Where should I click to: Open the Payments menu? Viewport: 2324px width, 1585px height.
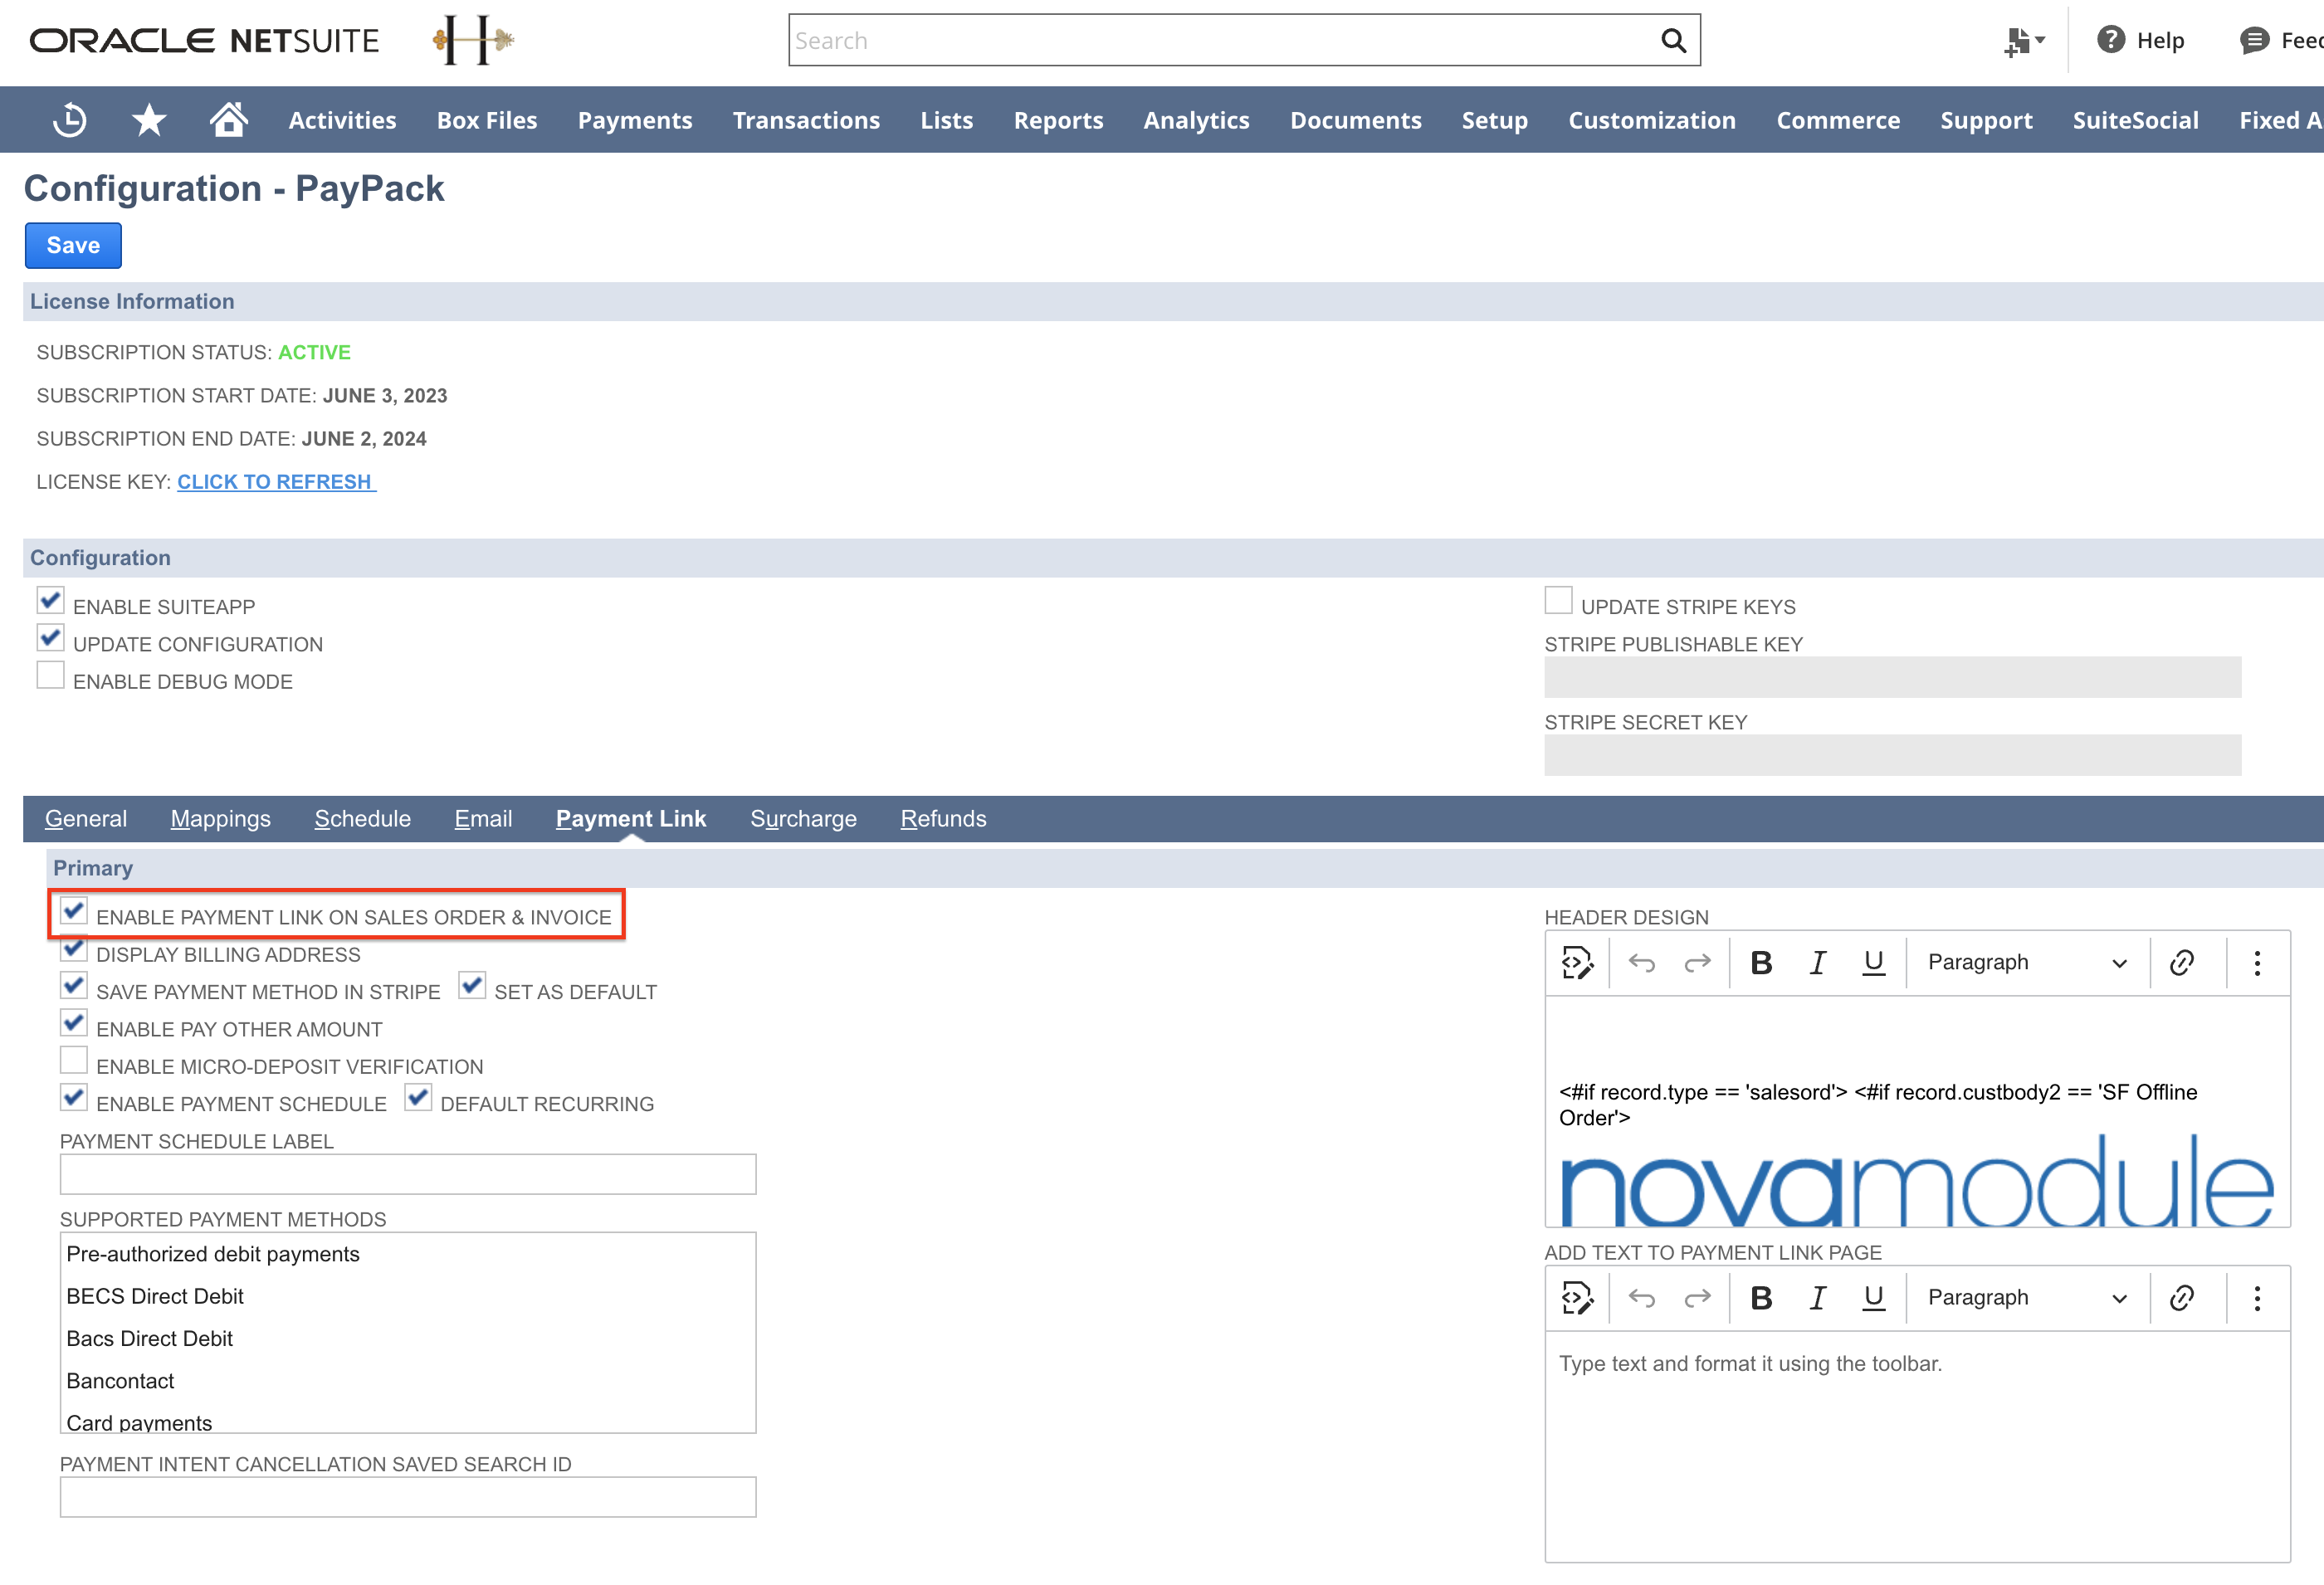pyautogui.click(x=635, y=121)
